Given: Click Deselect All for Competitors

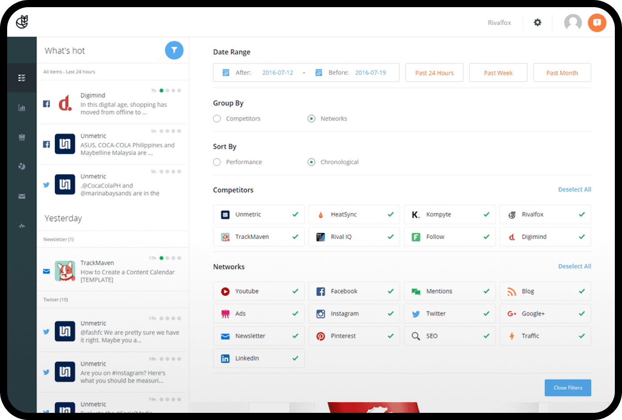Looking at the screenshot, I should (x=575, y=189).
